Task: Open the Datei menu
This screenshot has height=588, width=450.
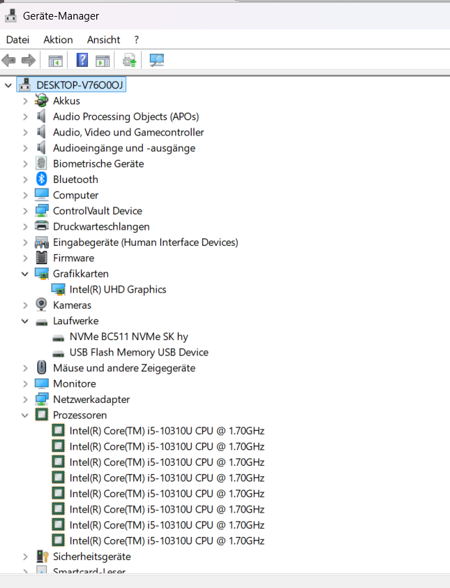Action: (17, 39)
